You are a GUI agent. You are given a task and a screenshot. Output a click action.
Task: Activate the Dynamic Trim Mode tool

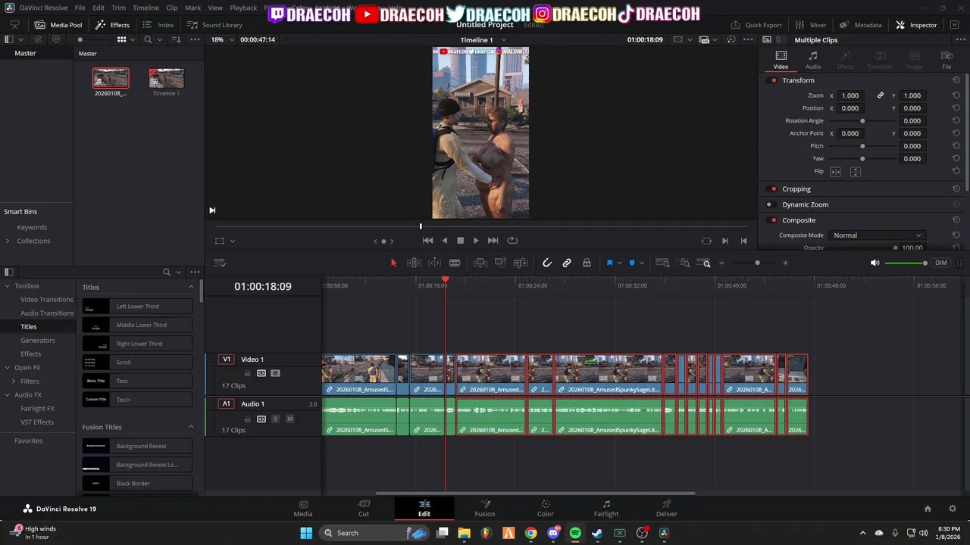coord(434,263)
